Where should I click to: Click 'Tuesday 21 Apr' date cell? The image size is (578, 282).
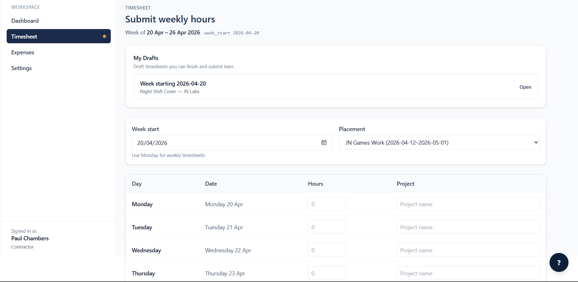[x=224, y=227]
